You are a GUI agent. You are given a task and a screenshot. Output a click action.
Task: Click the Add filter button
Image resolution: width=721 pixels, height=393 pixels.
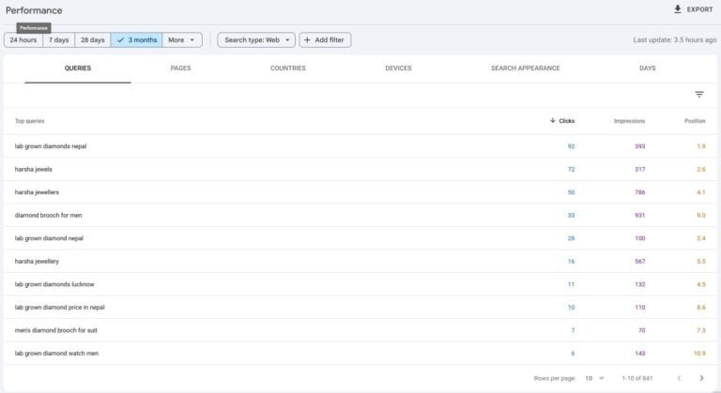tap(325, 40)
